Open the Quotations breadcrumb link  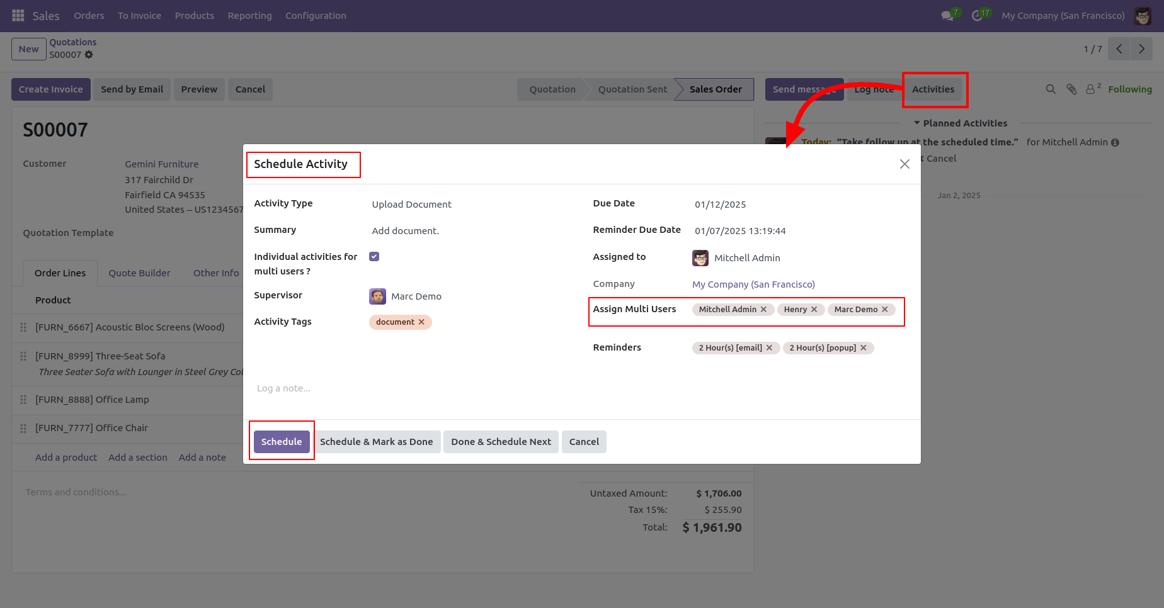click(x=73, y=42)
